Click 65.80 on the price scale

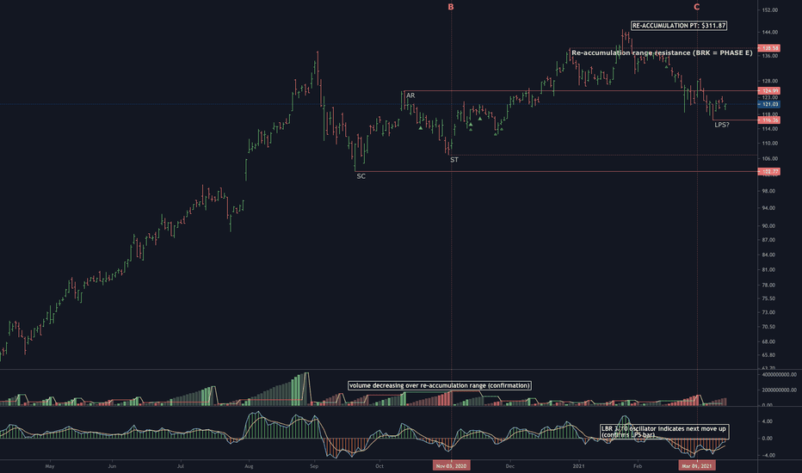[768, 355]
